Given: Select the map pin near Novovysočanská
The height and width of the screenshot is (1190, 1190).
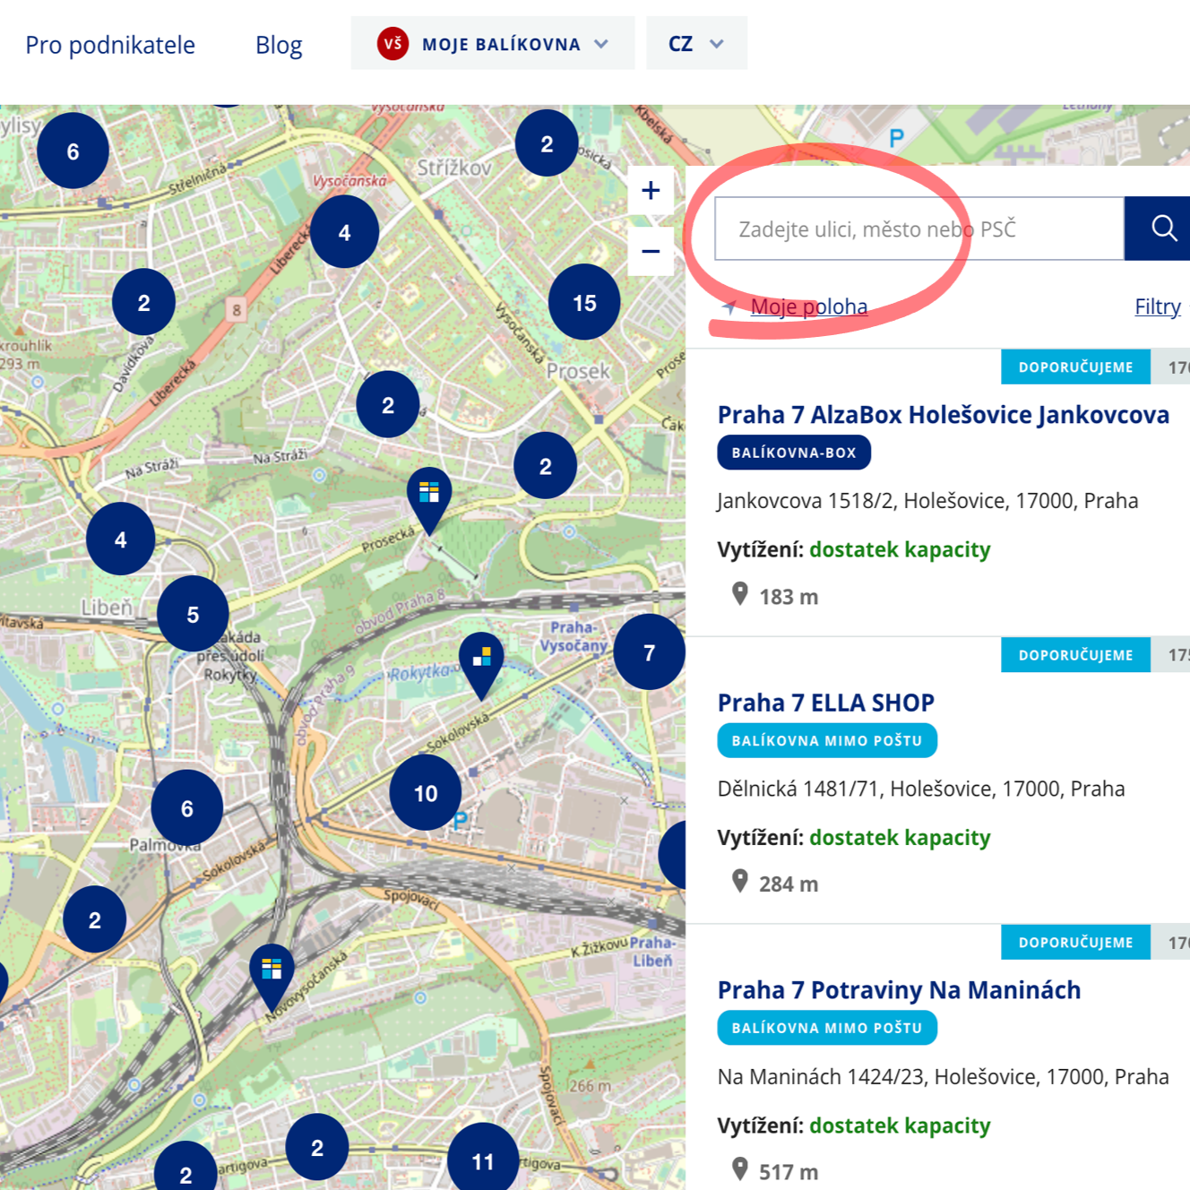Looking at the screenshot, I should pyautogui.click(x=272, y=977).
